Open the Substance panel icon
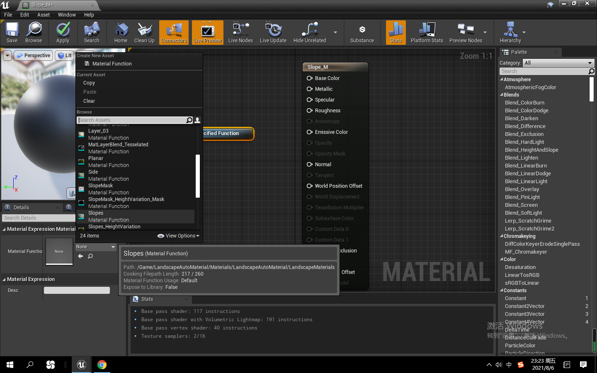Image resolution: width=597 pixels, height=373 pixels. pos(362,32)
